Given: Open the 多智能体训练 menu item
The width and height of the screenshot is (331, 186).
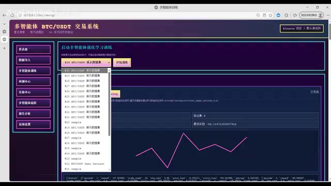Looking at the screenshot, I should click(x=33, y=71).
